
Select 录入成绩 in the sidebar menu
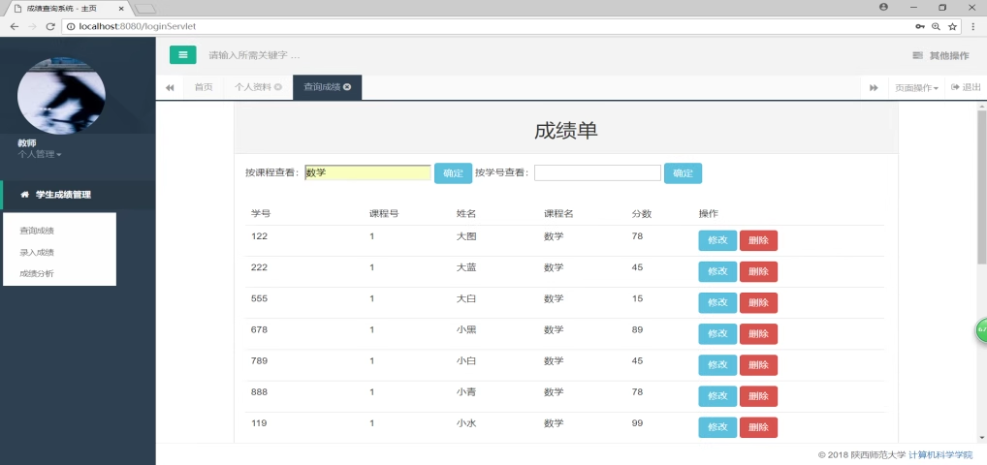click(37, 252)
